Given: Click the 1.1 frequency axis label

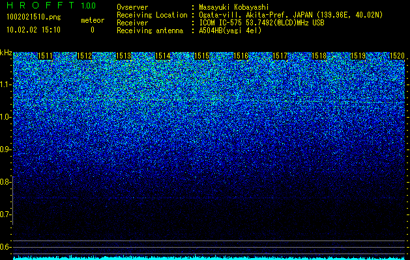Looking at the screenshot, I should (x=6, y=84).
